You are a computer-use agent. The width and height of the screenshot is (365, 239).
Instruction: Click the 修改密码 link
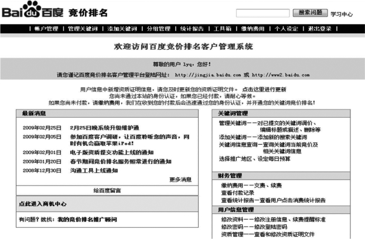click(x=232, y=227)
